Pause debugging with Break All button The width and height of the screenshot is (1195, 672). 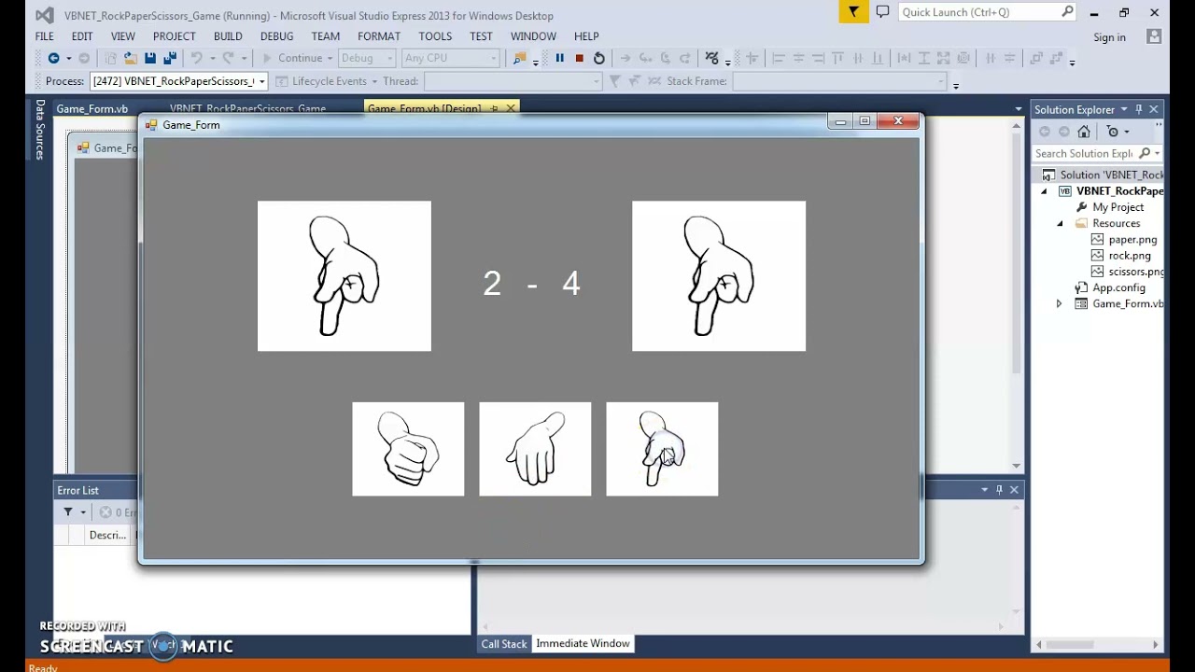coord(559,58)
